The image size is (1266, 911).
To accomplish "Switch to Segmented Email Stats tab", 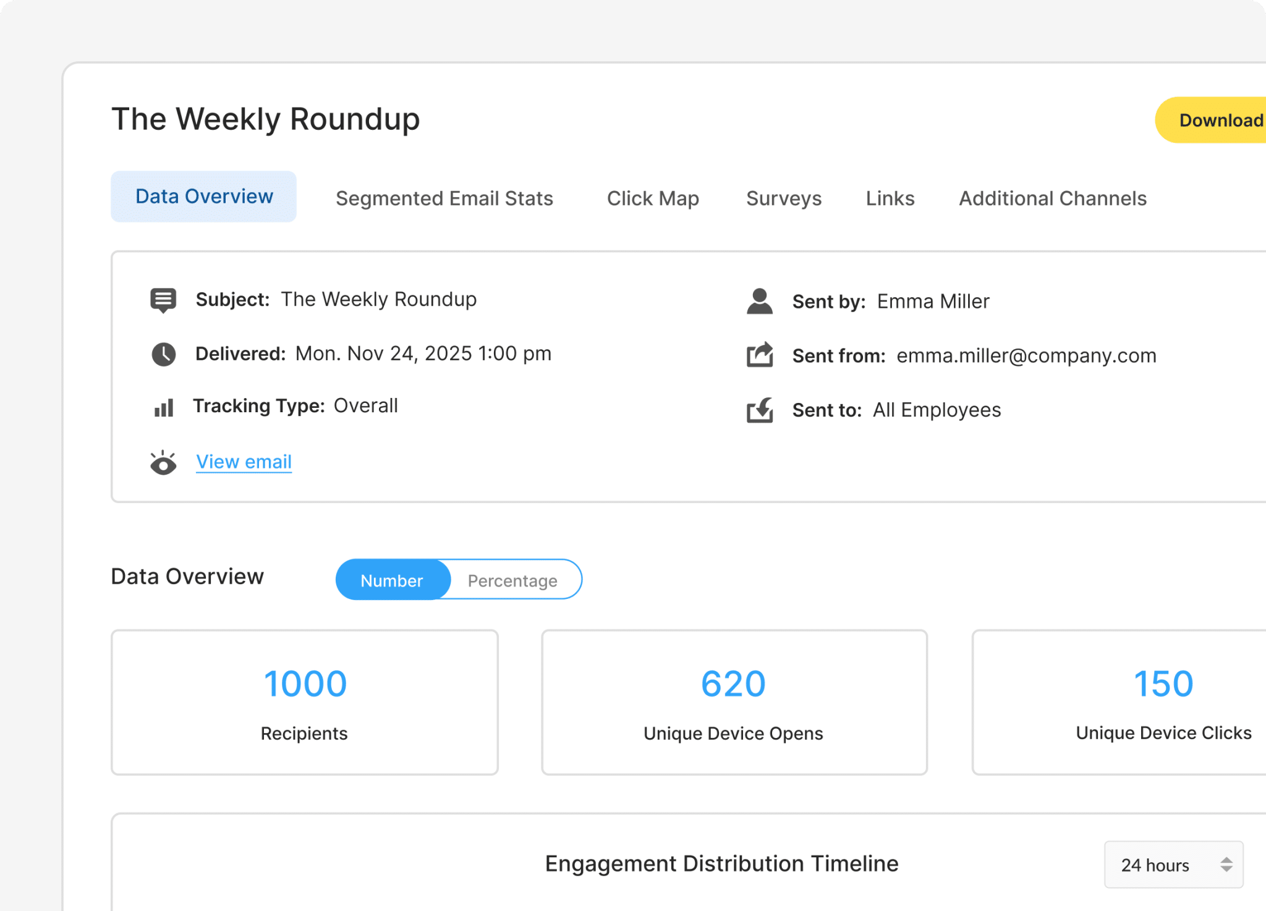I will tap(444, 198).
